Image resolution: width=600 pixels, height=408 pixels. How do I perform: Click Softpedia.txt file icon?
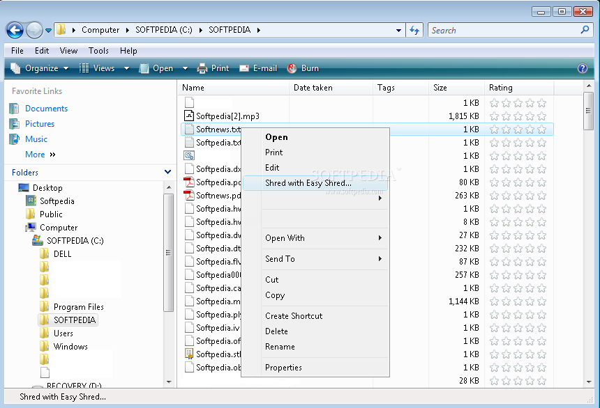coord(189,143)
